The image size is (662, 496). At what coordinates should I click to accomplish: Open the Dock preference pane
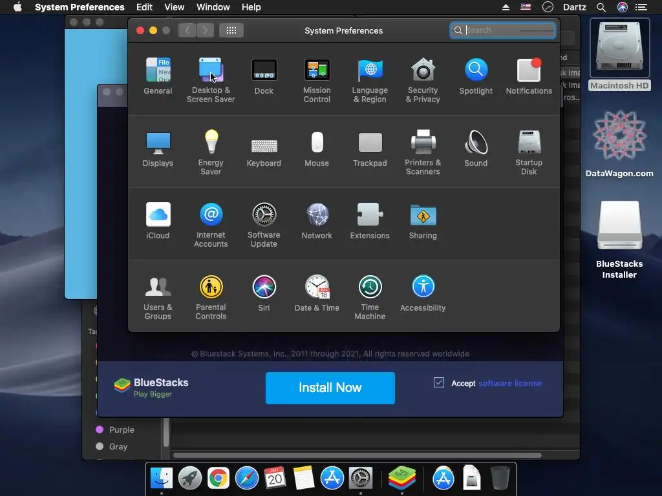point(264,76)
